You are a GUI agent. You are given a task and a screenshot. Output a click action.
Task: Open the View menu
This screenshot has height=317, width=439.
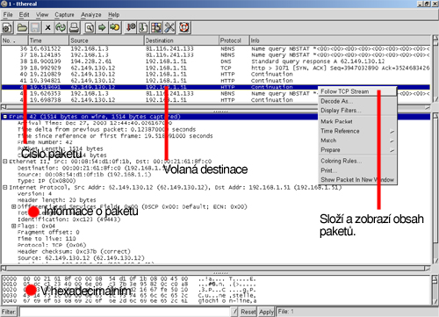(42, 15)
